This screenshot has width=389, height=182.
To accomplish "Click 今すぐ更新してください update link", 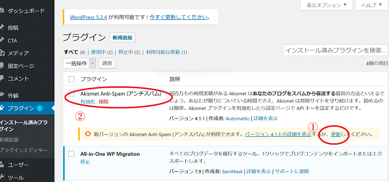I will (178, 17).
